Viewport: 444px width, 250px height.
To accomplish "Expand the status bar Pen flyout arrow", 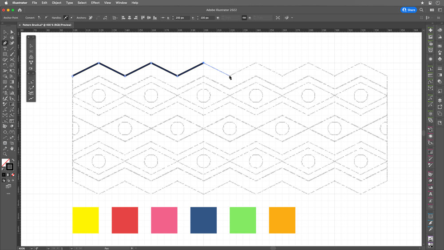I will [132, 248].
